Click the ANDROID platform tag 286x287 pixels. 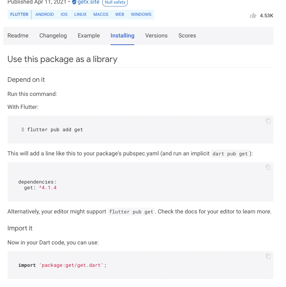pos(44,14)
